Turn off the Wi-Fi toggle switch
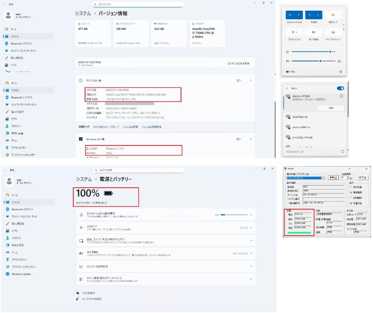The width and height of the screenshot is (373, 313). click(x=340, y=88)
